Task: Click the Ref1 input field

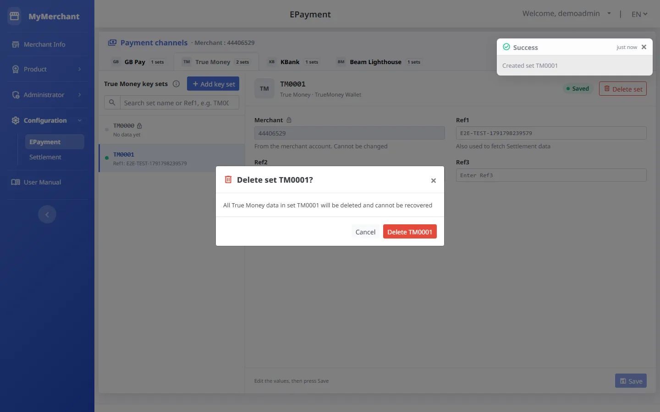Action: click(551, 133)
